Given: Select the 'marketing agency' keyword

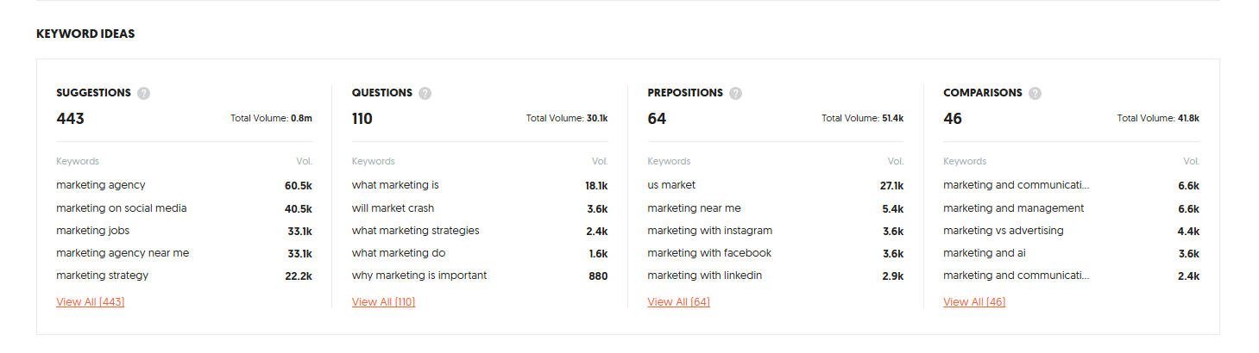Looking at the screenshot, I should tap(101, 185).
